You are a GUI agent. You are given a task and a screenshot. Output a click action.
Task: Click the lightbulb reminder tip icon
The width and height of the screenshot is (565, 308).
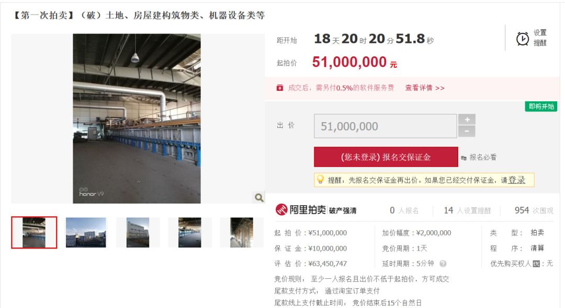(x=320, y=179)
